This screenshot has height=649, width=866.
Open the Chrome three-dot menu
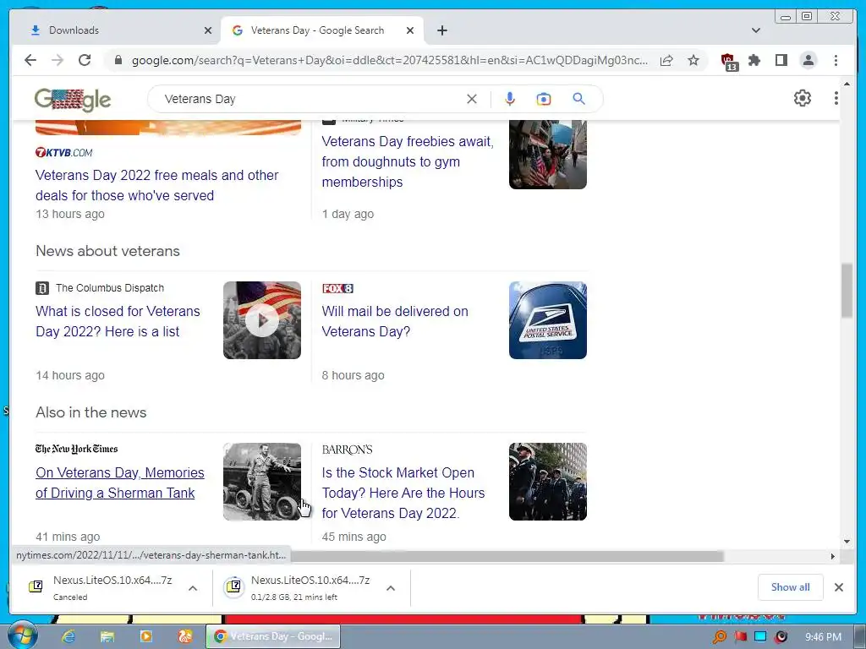836,60
